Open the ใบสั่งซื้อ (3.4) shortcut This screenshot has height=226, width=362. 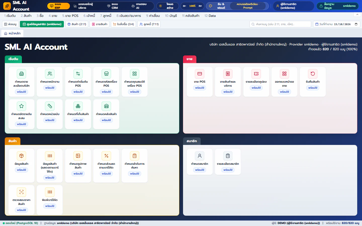point(123,24)
